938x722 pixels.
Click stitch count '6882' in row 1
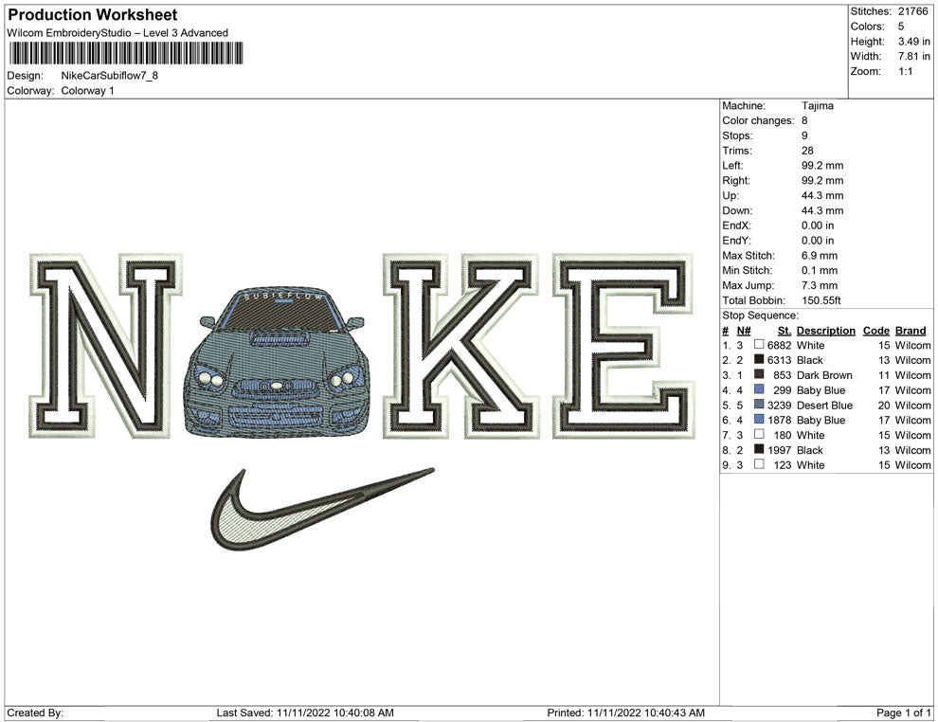(x=779, y=345)
